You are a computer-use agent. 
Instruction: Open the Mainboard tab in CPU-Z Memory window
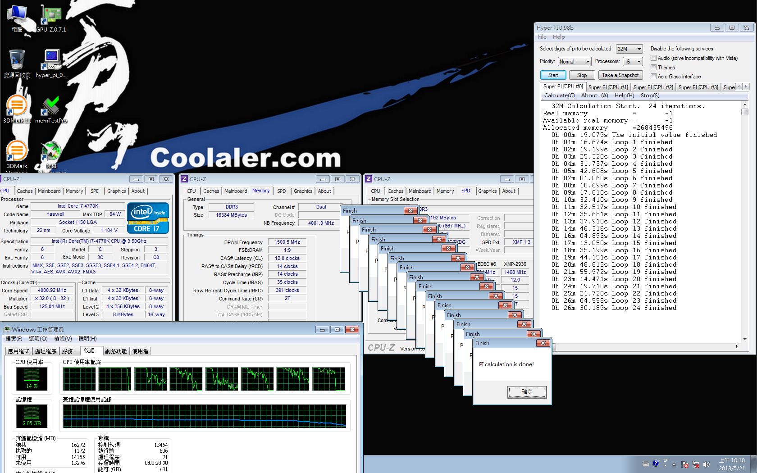[x=236, y=191]
